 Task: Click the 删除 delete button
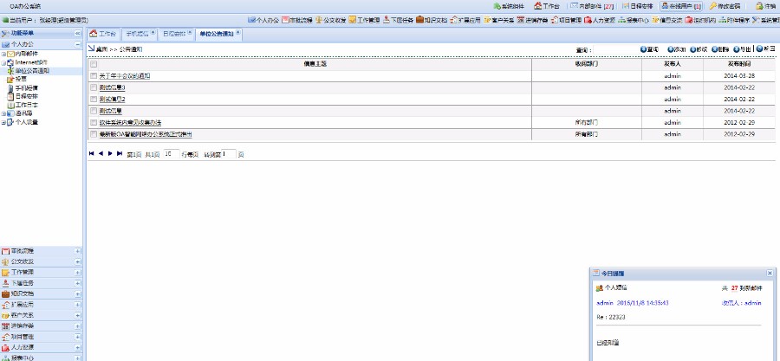[x=721, y=49]
